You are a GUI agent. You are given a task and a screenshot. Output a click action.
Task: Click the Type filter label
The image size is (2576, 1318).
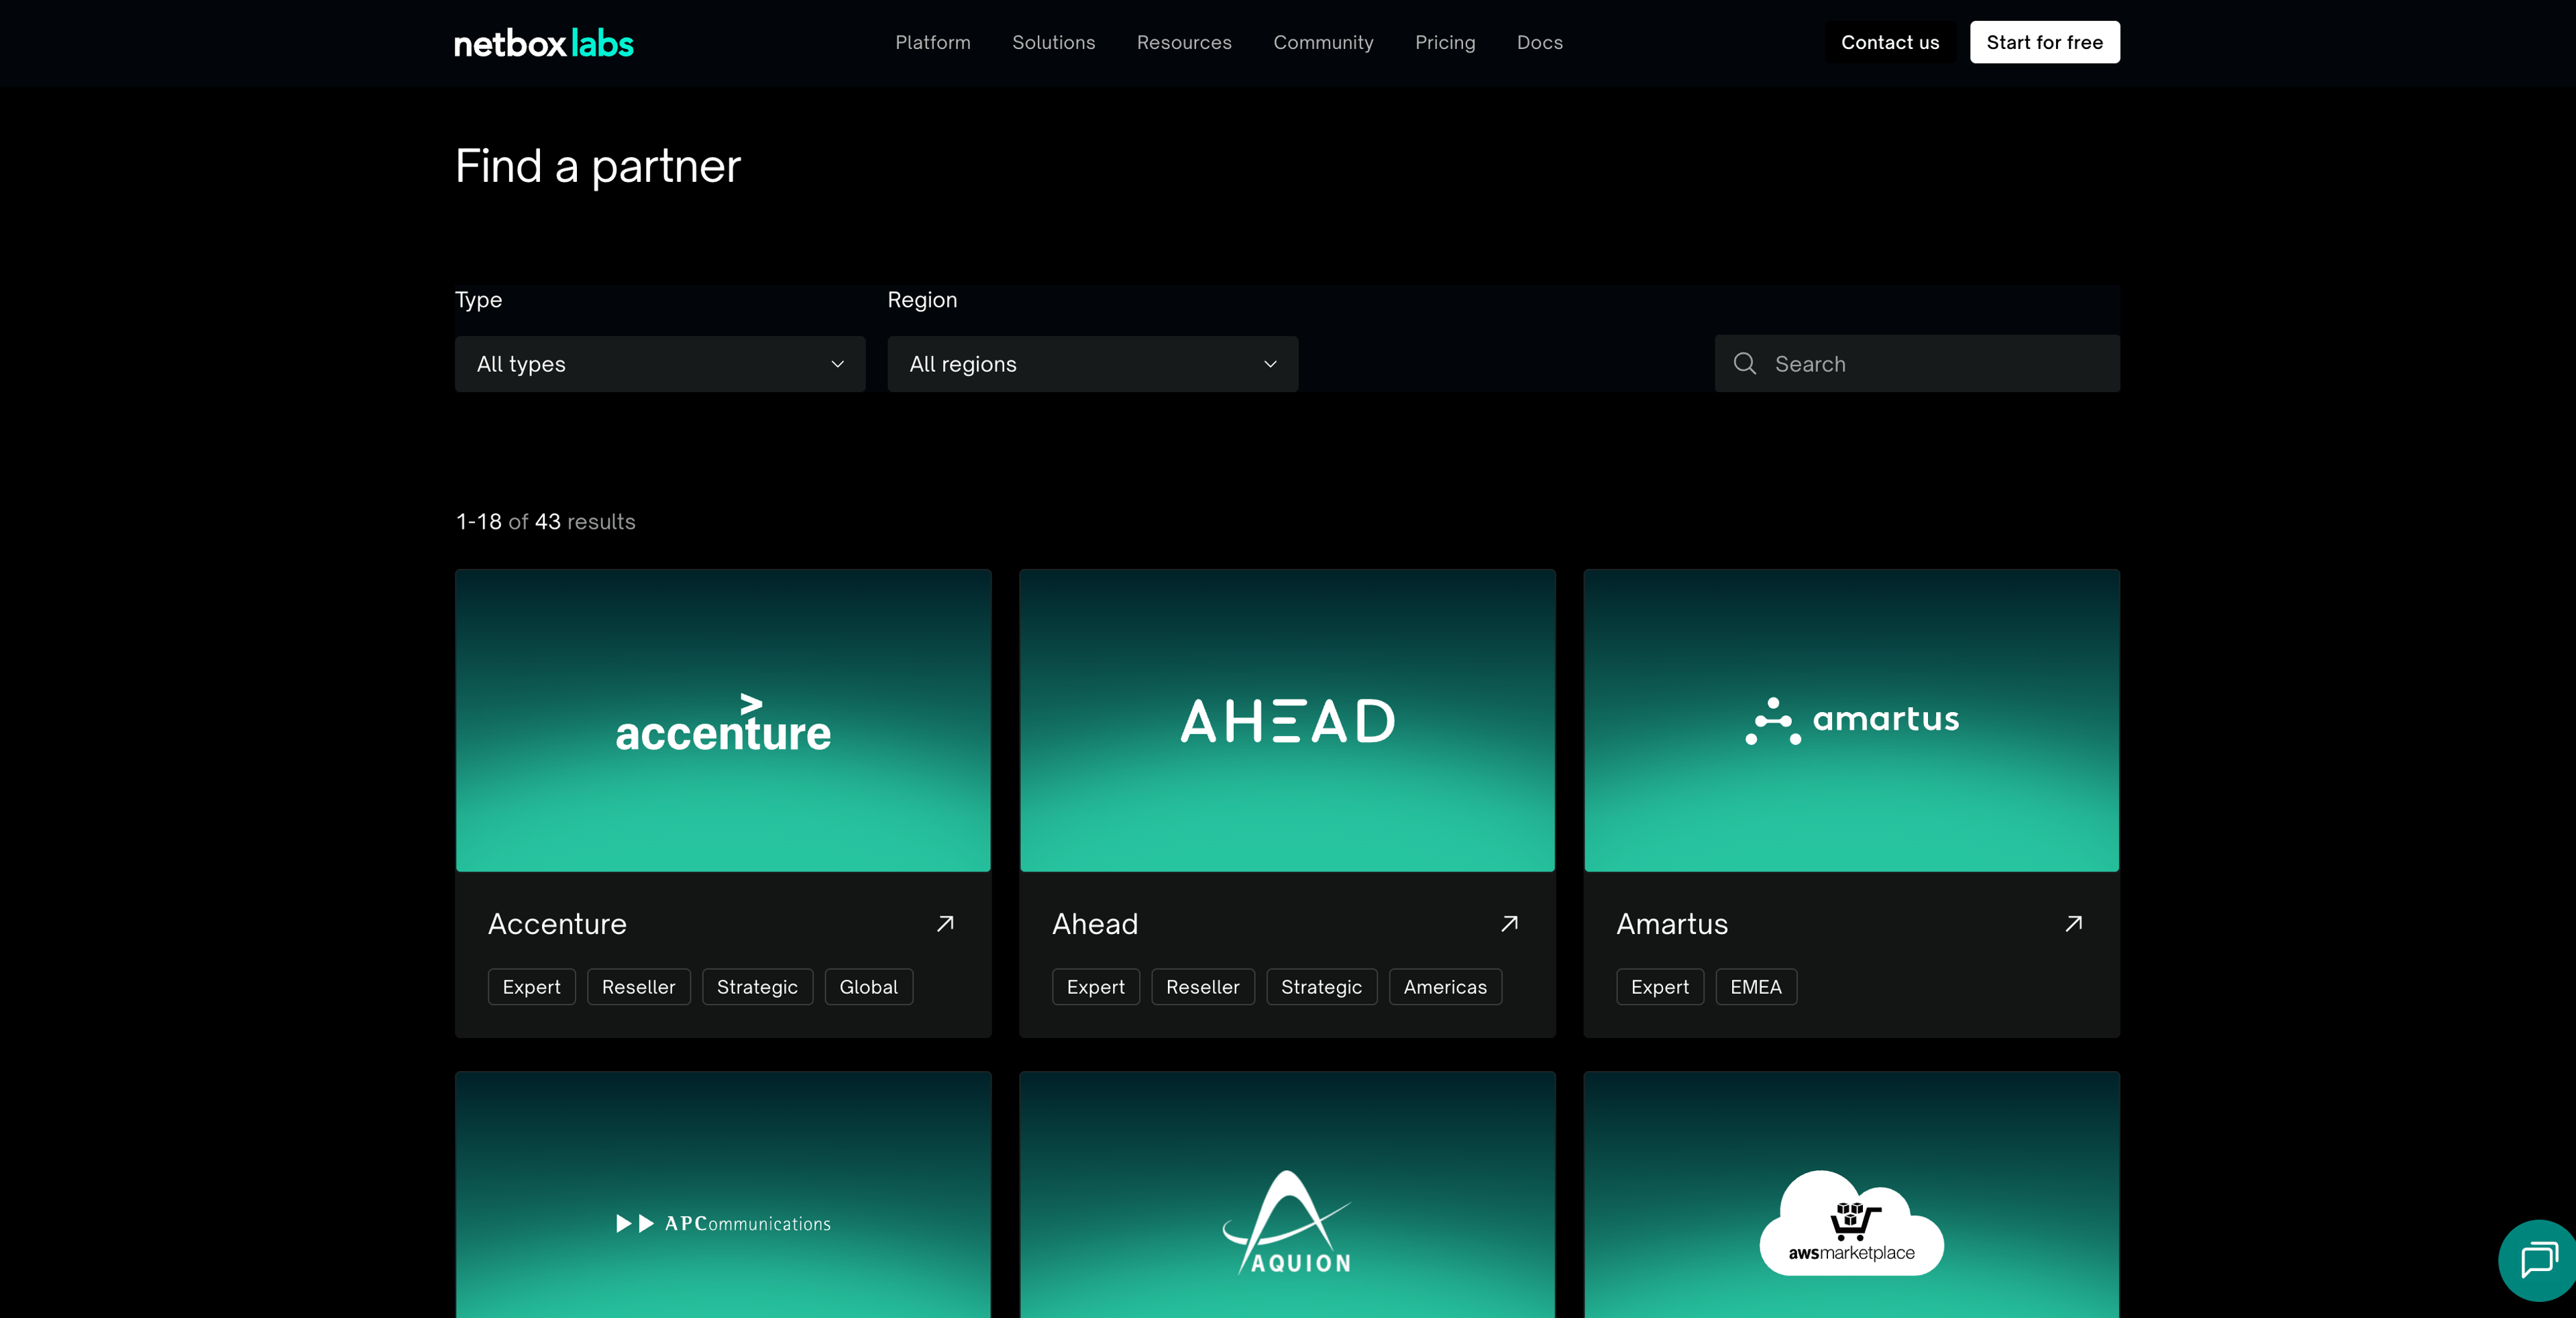[478, 300]
